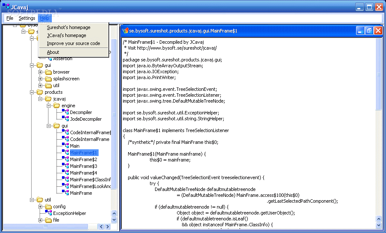This screenshot has height=233, width=386.
Task: Collapse the products folder node
Action: point(32,92)
